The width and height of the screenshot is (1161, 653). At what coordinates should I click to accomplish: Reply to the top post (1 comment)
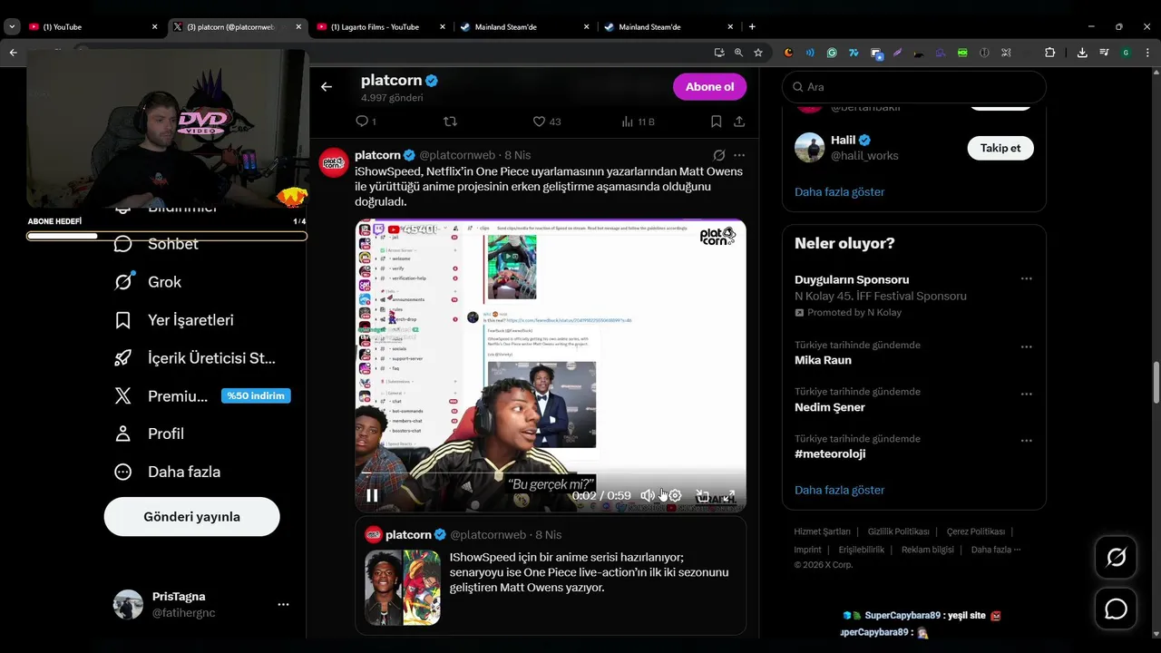pyautogui.click(x=366, y=121)
